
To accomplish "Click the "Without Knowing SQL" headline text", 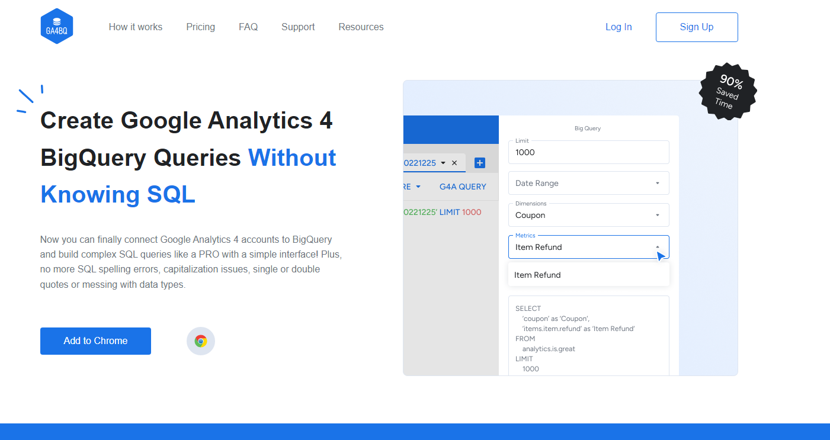I will (188, 176).
